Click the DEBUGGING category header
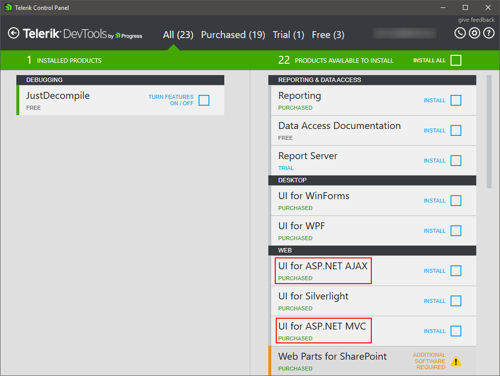 [x=120, y=80]
